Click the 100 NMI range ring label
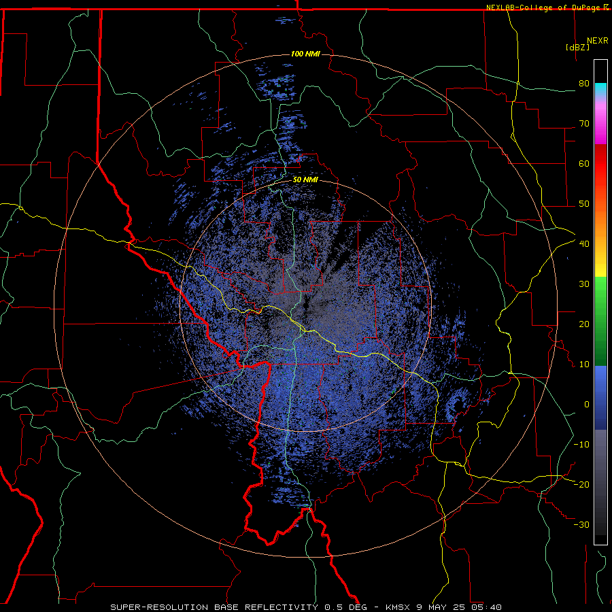This screenshot has width=612, height=612. click(x=305, y=54)
